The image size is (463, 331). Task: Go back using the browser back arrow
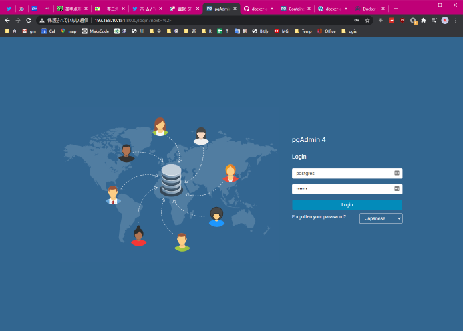point(7,20)
